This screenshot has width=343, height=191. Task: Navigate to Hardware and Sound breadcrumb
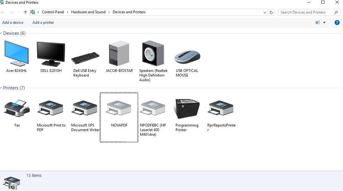coord(88,12)
